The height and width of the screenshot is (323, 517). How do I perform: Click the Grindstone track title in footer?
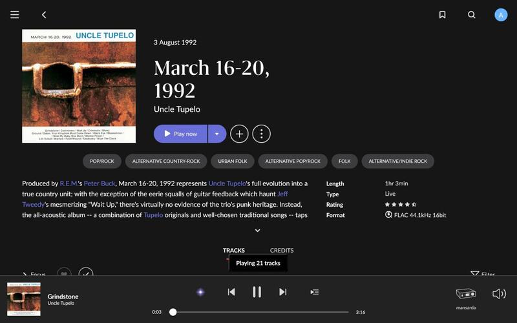[63, 297]
